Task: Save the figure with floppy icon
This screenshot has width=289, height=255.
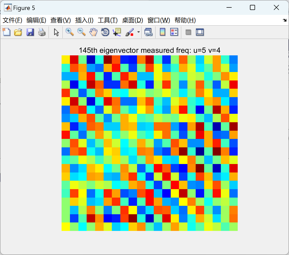Action: click(x=30, y=32)
